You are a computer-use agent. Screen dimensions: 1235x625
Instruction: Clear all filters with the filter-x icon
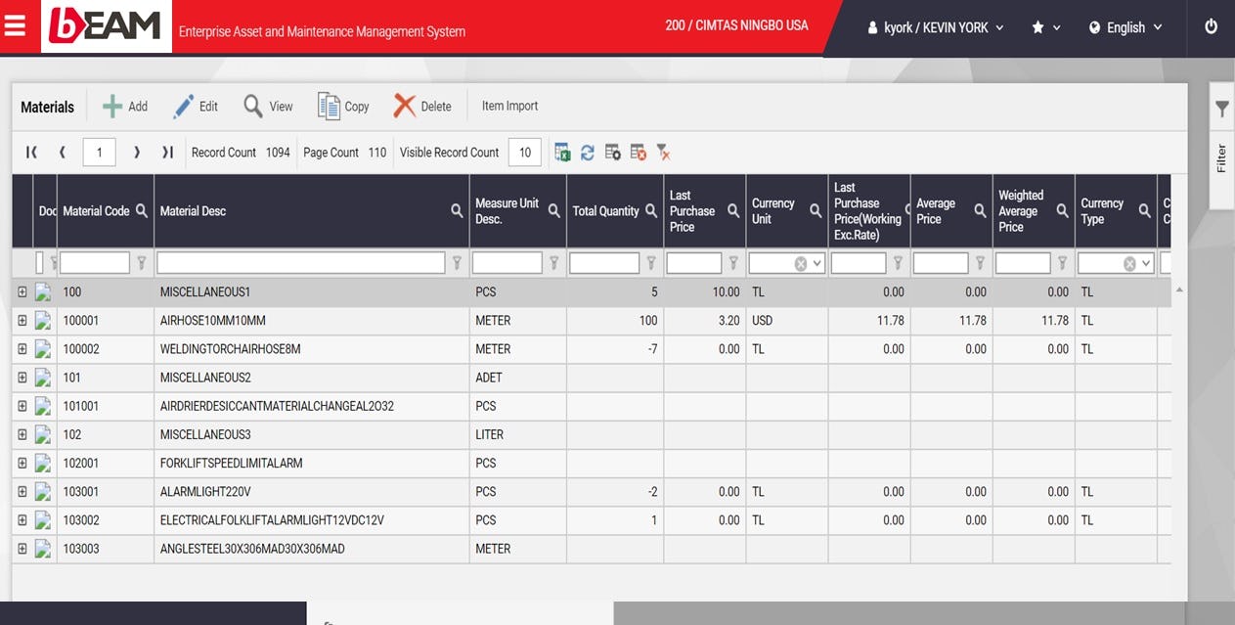[x=663, y=153]
